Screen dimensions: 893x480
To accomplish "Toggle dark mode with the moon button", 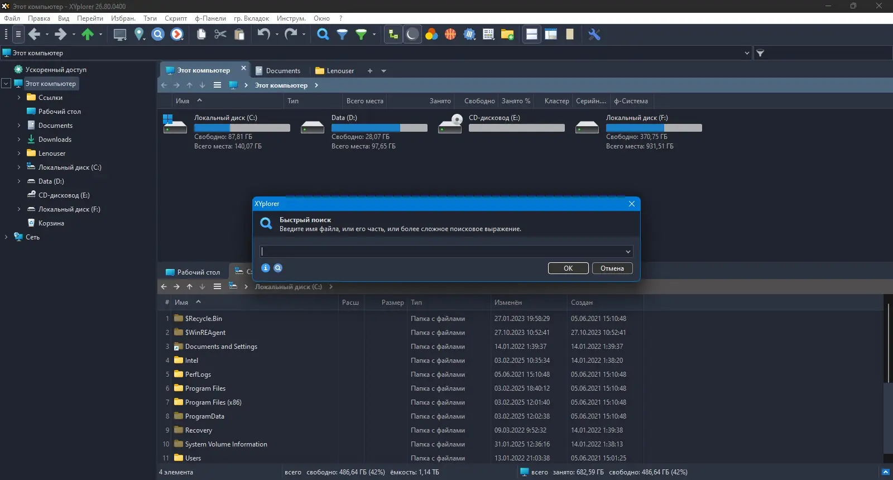I will pos(412,35).
